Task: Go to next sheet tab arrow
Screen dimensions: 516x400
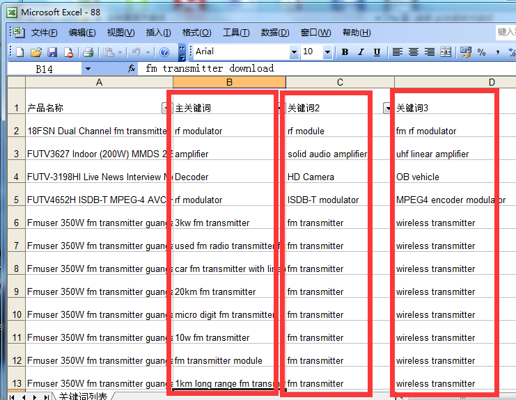Action: click(x=35, y=397)
